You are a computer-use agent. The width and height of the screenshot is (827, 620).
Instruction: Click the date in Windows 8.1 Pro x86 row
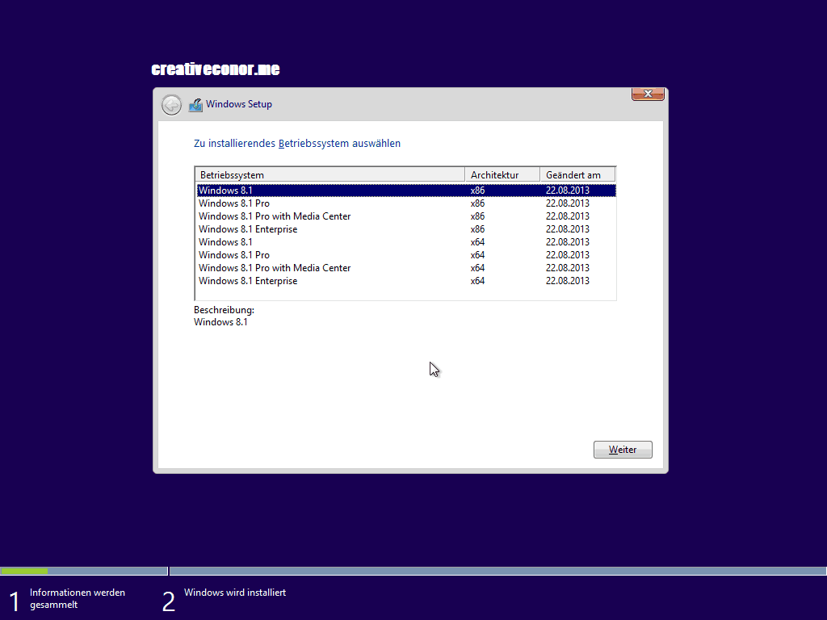[568, 203]
